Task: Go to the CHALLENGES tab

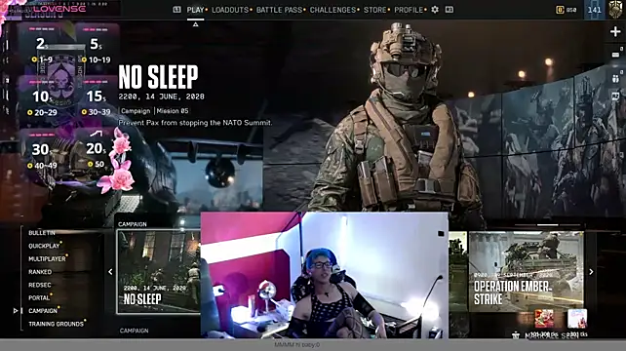Action: [x=333, y=10]
